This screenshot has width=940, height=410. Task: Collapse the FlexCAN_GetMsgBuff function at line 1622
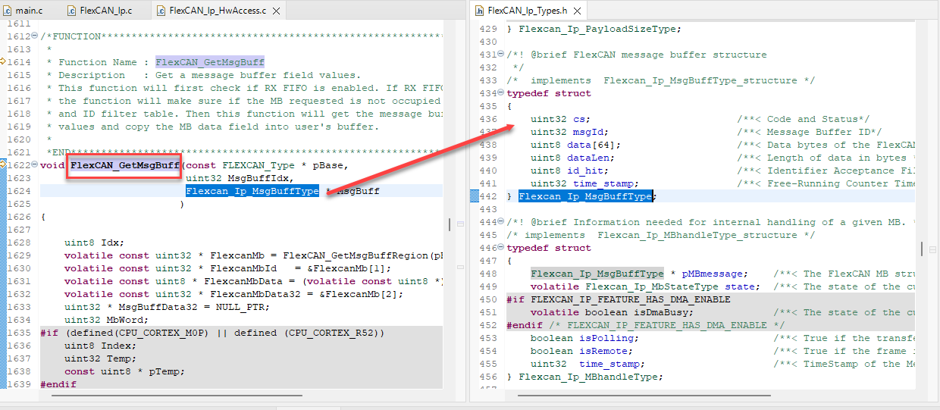[x=35, y=165]
